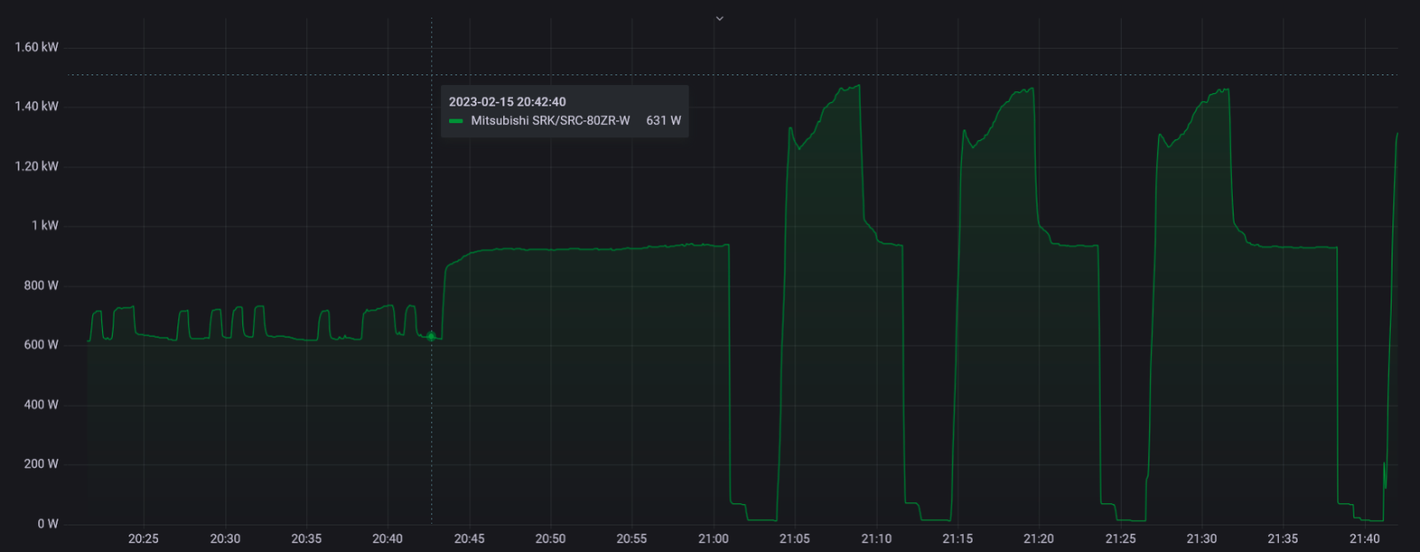The width and height of the screenshot is (1420, 552).
Task: Click the 20:55 time axis label
Action: point(632,539)
